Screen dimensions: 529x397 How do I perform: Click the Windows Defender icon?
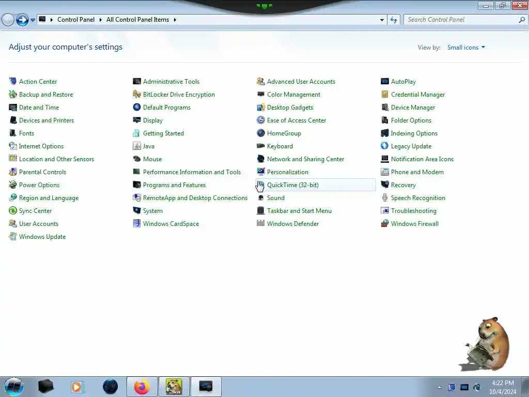tap(260, 223)
